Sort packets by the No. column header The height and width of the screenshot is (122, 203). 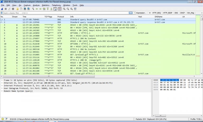point(6,17)
